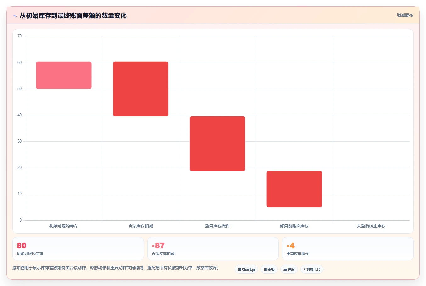
Task: Click the 表格 chip
Action: pos(269,269)
